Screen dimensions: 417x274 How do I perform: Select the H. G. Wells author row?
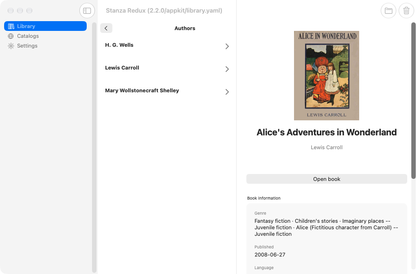point(167,46)
